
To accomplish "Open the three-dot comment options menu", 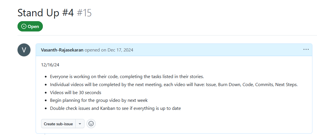I will coord(306,49).
